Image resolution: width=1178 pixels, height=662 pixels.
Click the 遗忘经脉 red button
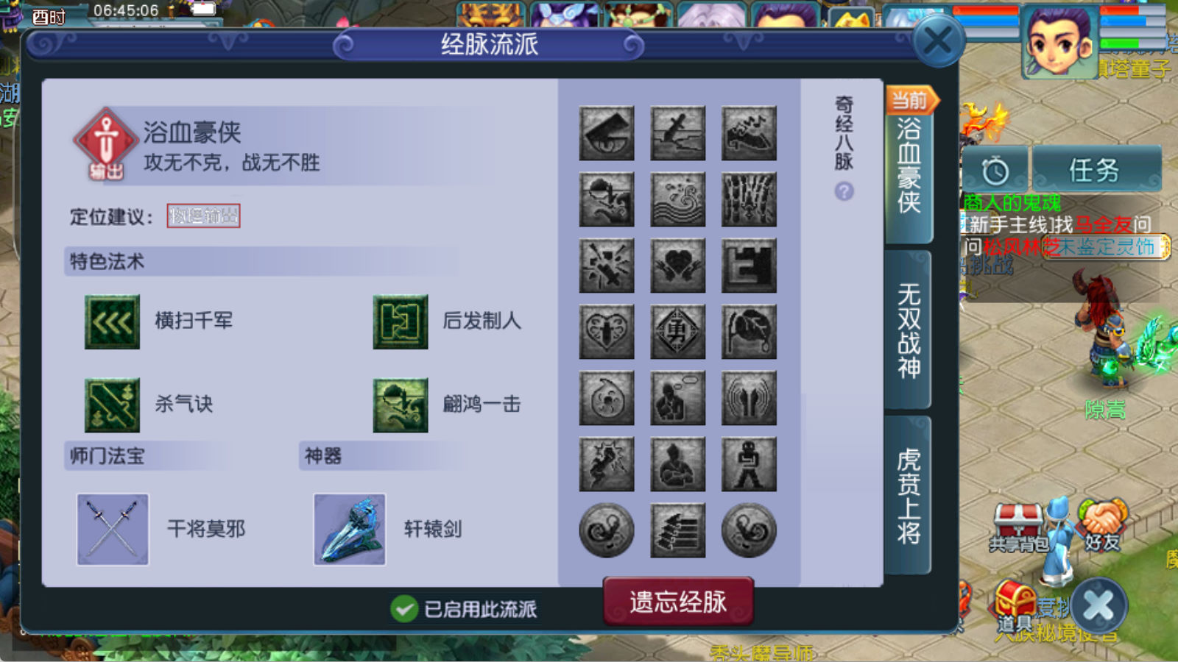678,602
